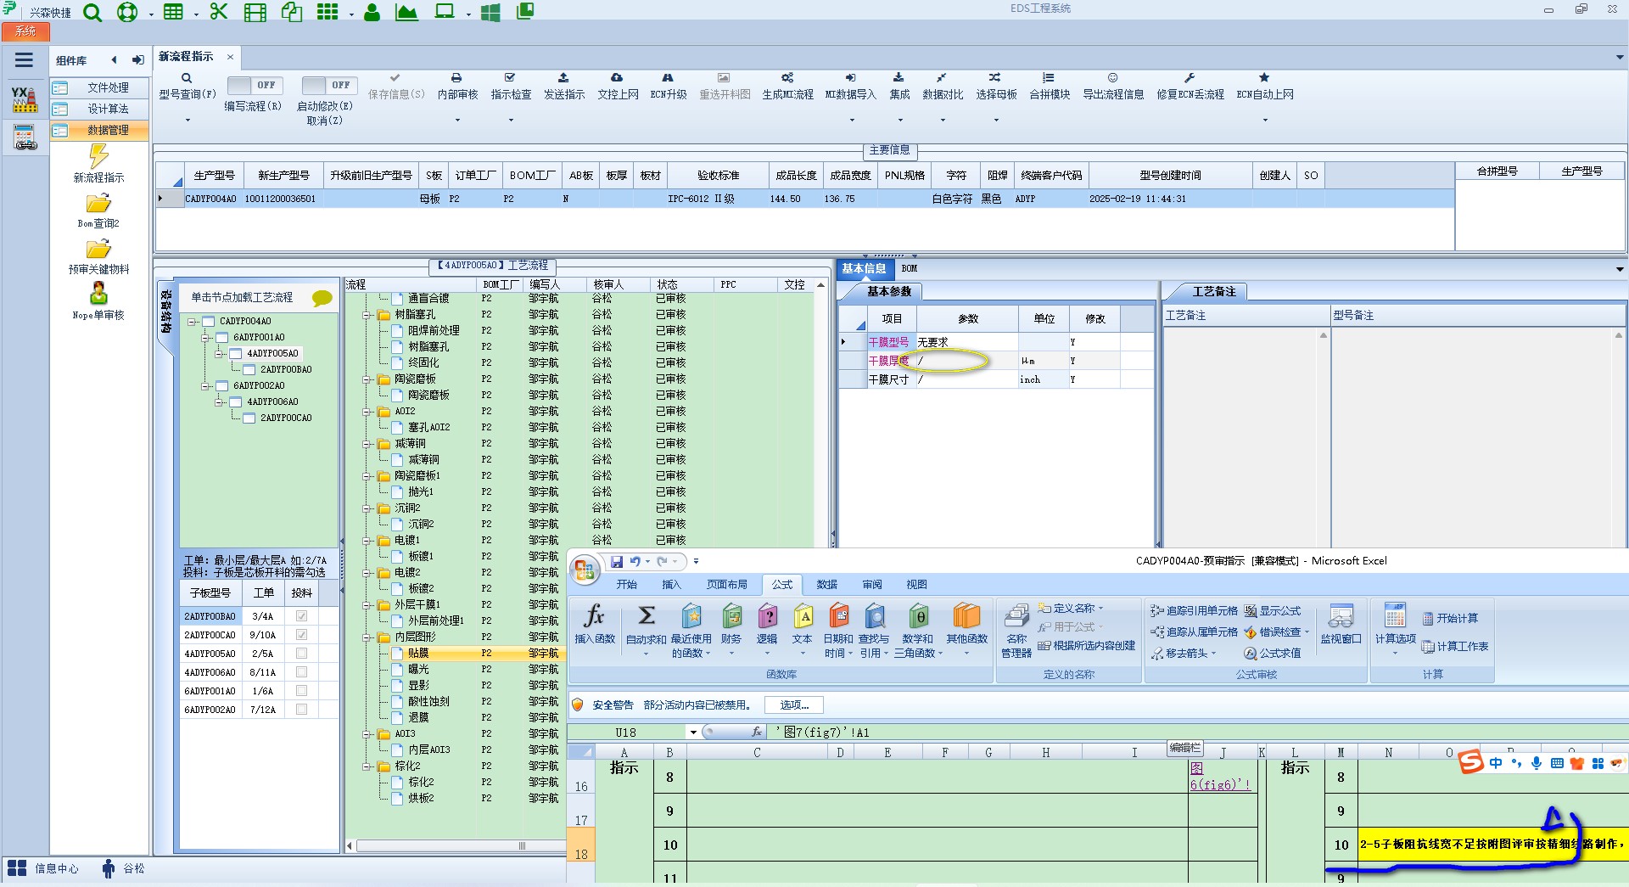Check 投料 checkbox for 6ADYP001A0
The width and height of the screenshot is (1629, 887).
(x=301, y=691)
